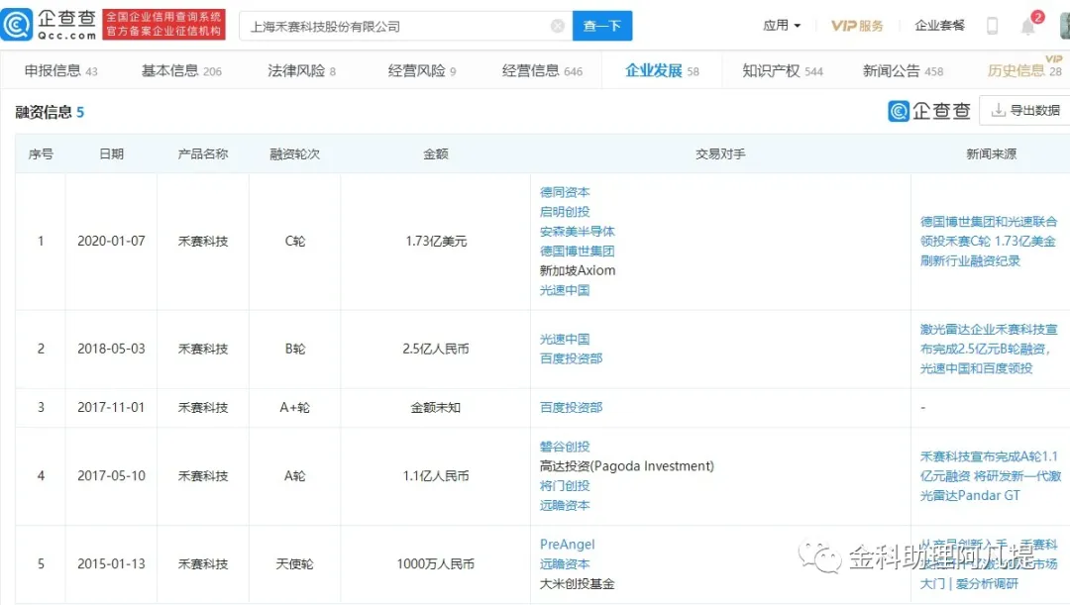
Task: Open the mobile phone app icon
Action: pos(992,26)
